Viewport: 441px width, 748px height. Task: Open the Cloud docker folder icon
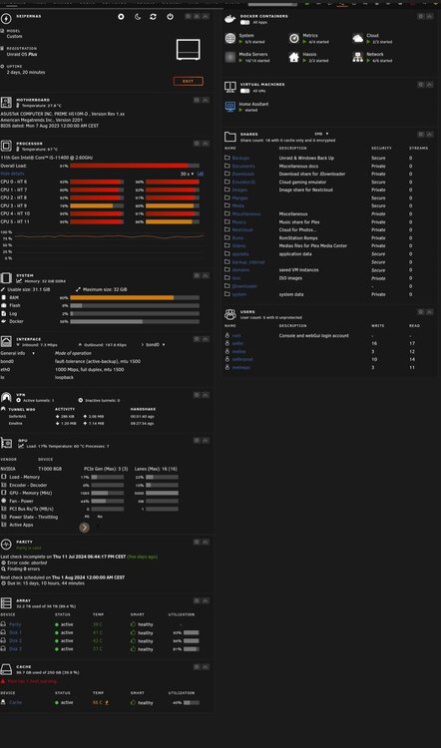click(x=358, y=38)
